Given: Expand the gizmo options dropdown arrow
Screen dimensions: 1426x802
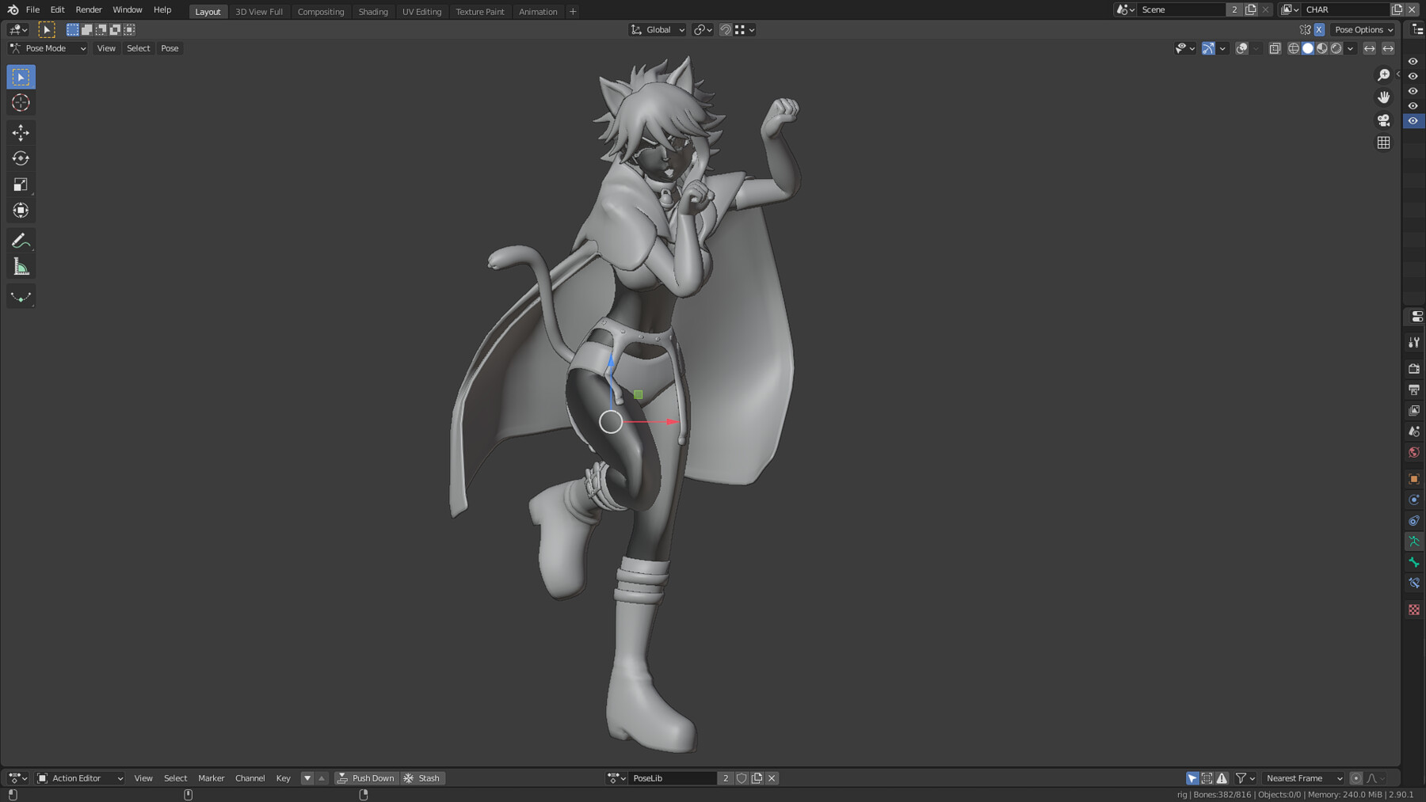Looking at the screenshot, I should point(1222,48).
